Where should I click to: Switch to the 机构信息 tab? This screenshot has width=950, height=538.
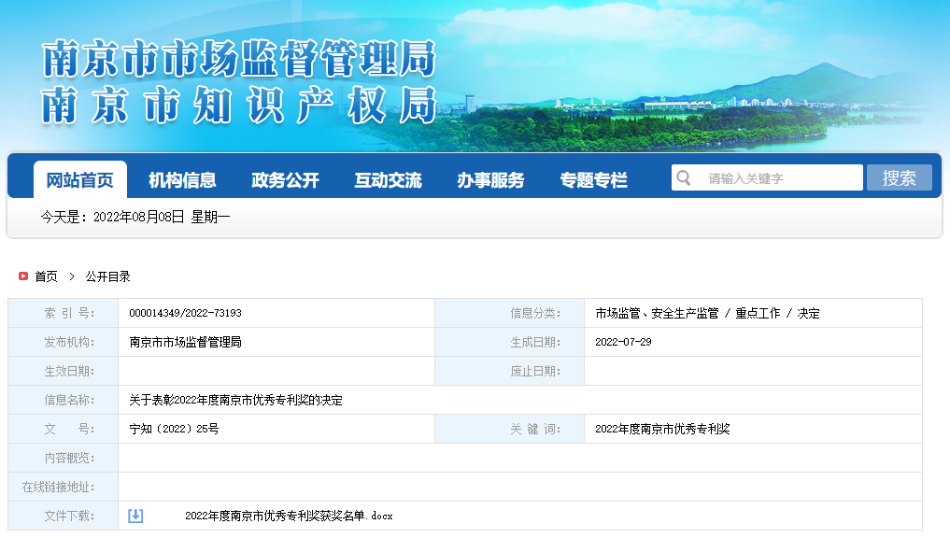point(182,180)
